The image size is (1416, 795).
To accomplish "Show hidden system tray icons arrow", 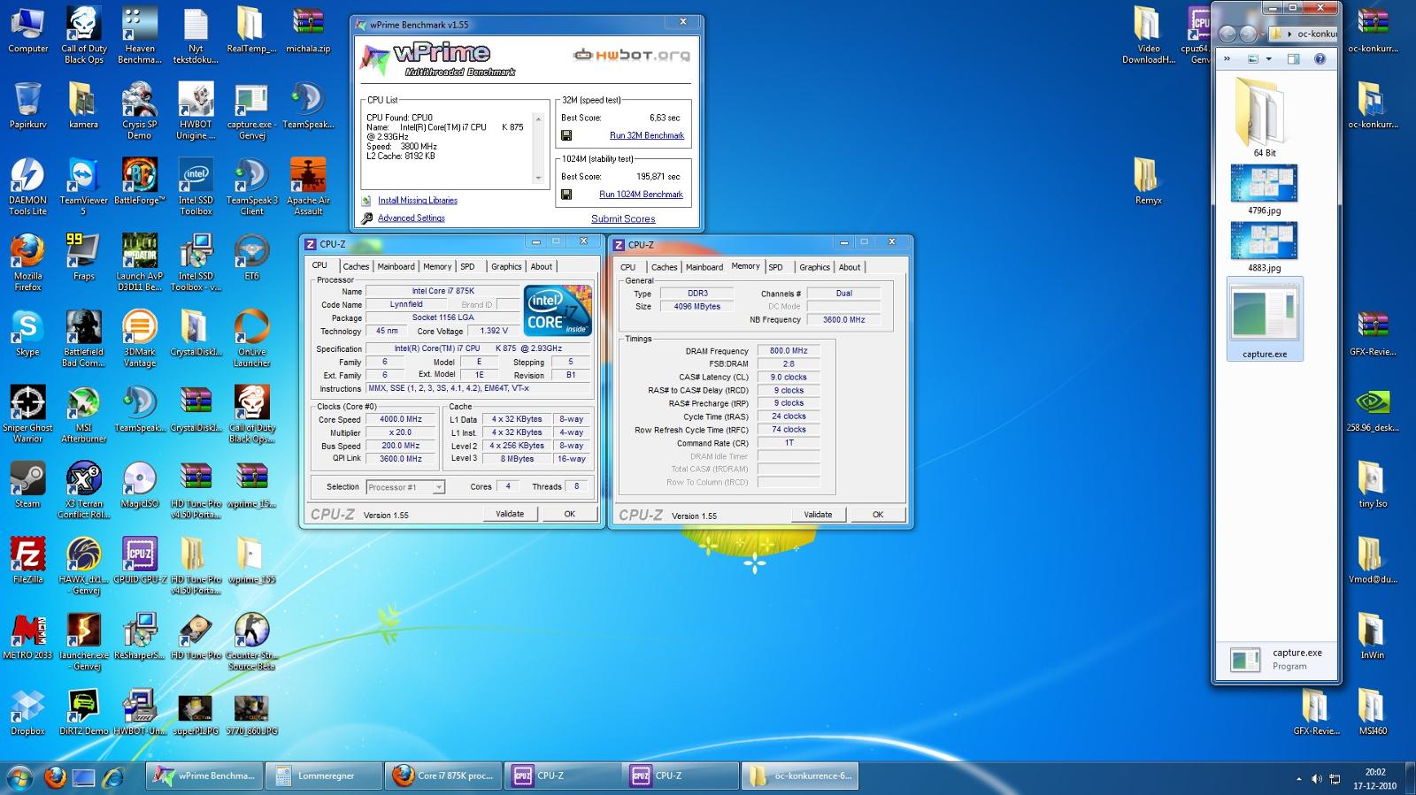I will pos(1298,779).
